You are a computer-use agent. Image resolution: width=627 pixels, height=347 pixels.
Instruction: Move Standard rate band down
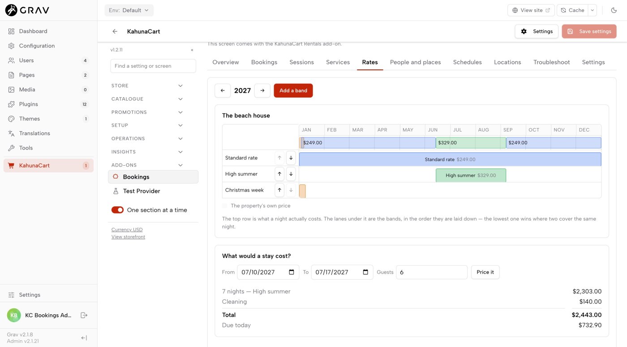tap(291, 158)
